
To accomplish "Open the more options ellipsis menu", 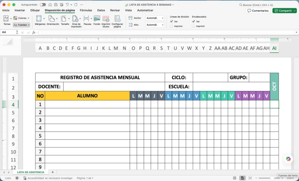I will 81,5.
